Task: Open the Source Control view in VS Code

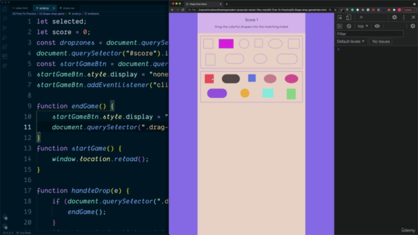Action: click(x=5, y=28)
